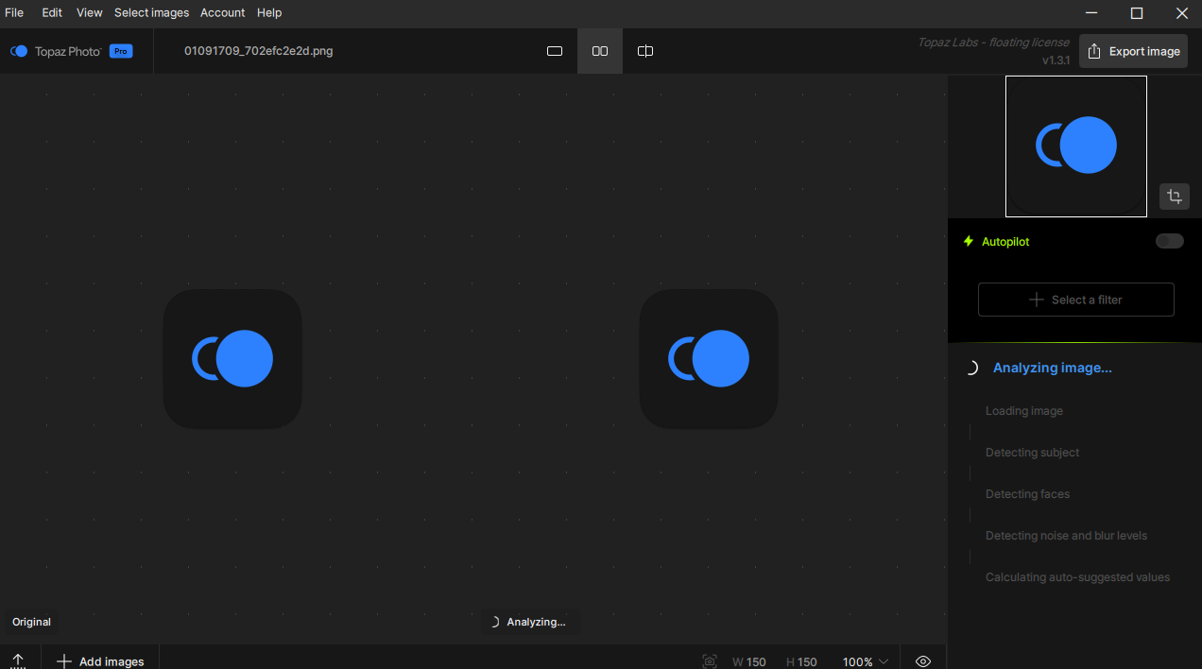1202x669 pixels.
Task: Click the navigator preview thumbnail
Action: tap(1076, 146)
